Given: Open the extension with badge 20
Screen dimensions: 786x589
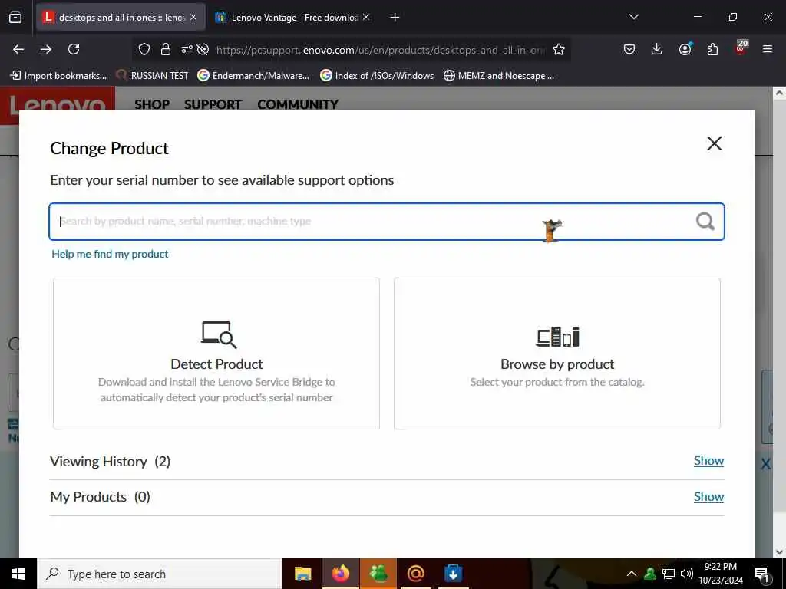Looking at the screenshot, I should pos(741,48).
